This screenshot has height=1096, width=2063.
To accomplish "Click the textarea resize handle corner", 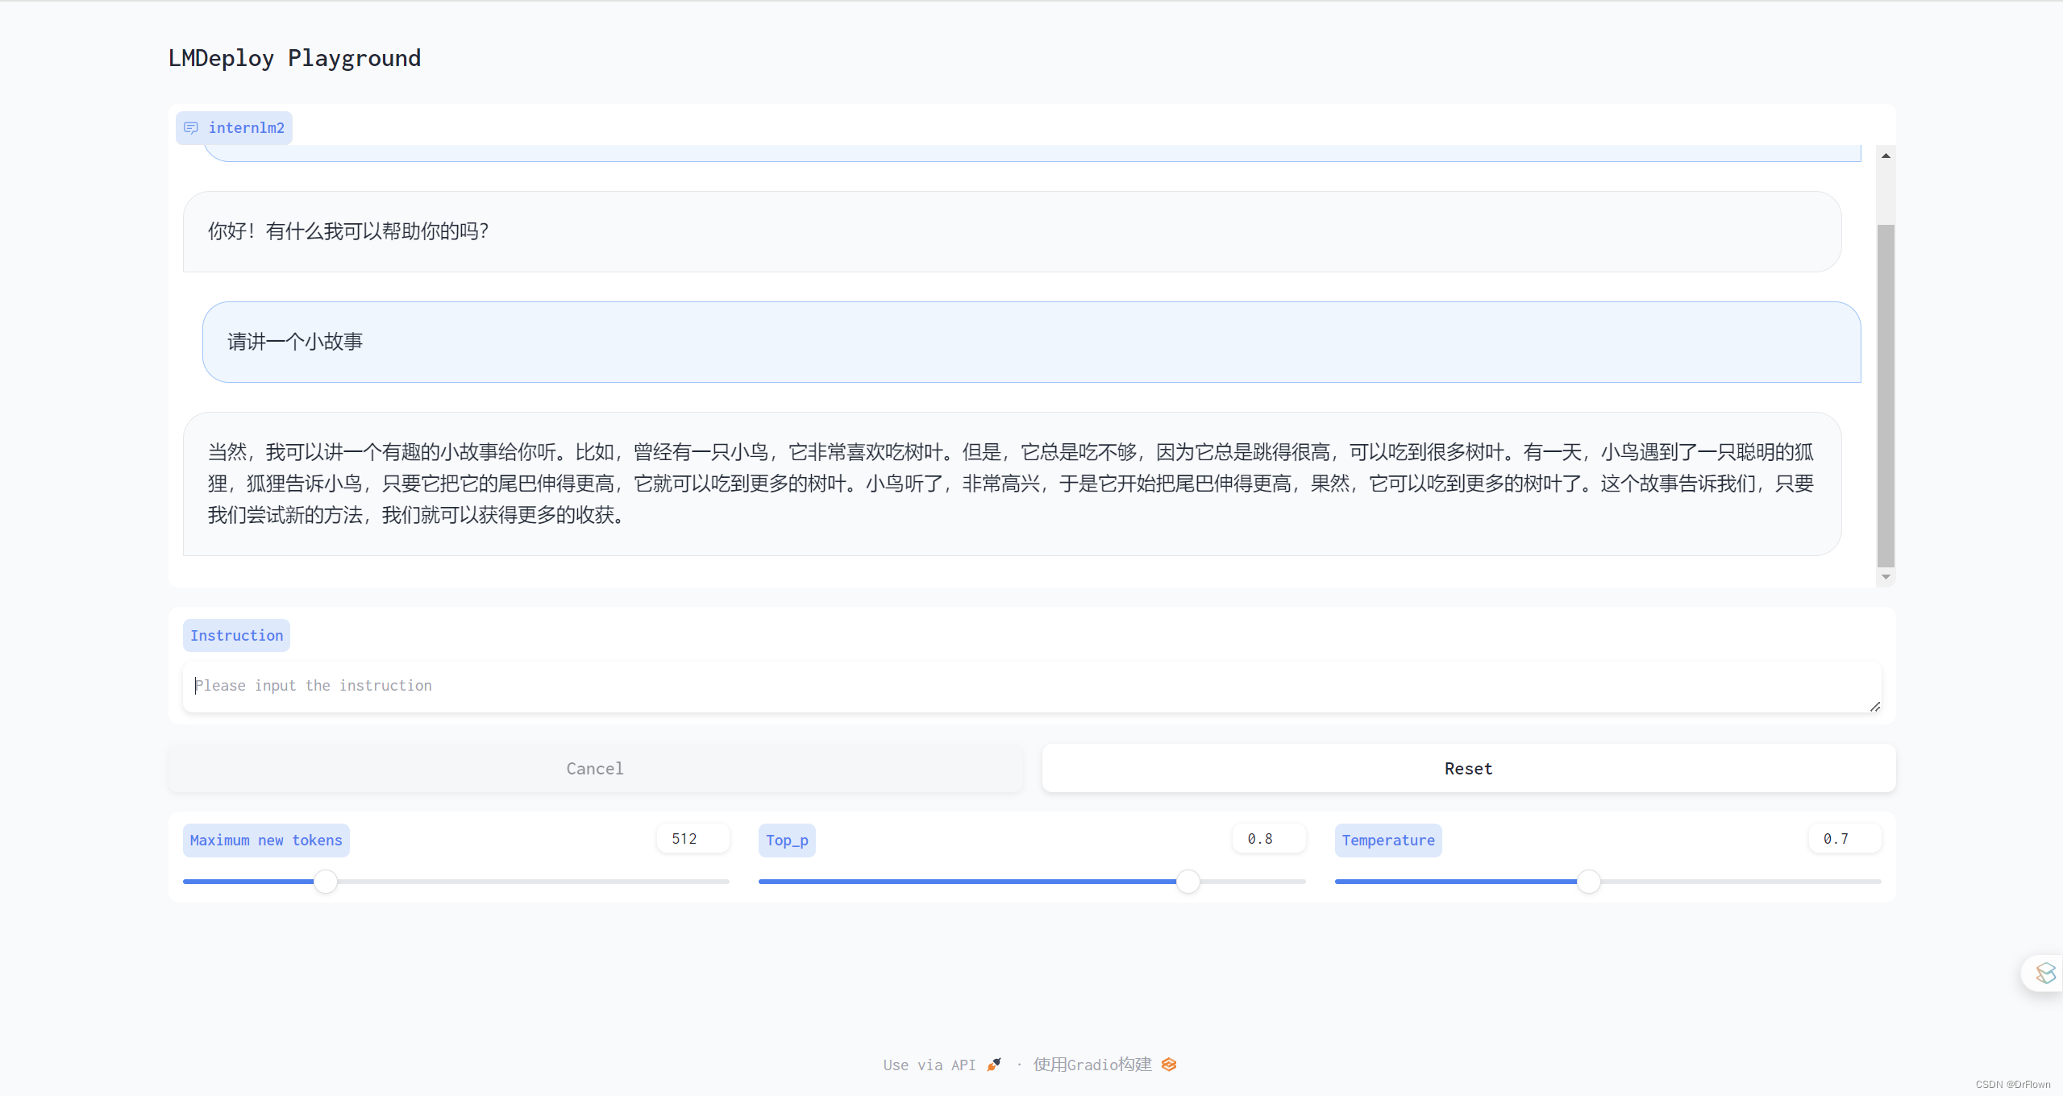I will (x=1875, y=706).
